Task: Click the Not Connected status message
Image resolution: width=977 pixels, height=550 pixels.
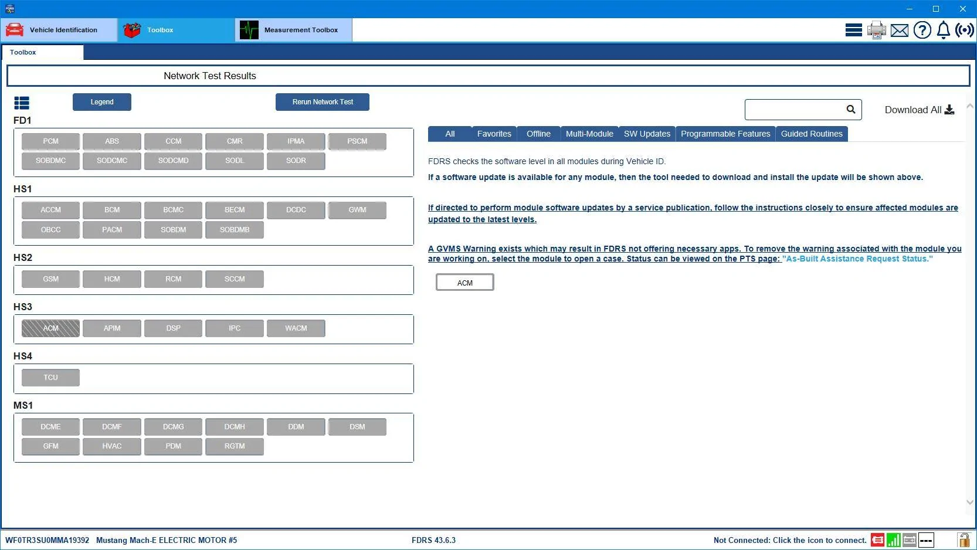Action: pos(790,540)
